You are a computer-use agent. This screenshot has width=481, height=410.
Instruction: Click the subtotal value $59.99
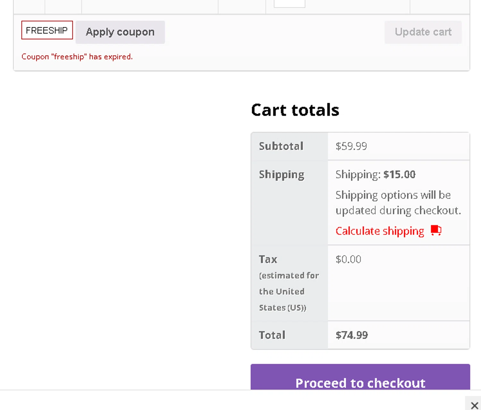tap(351, 146)
